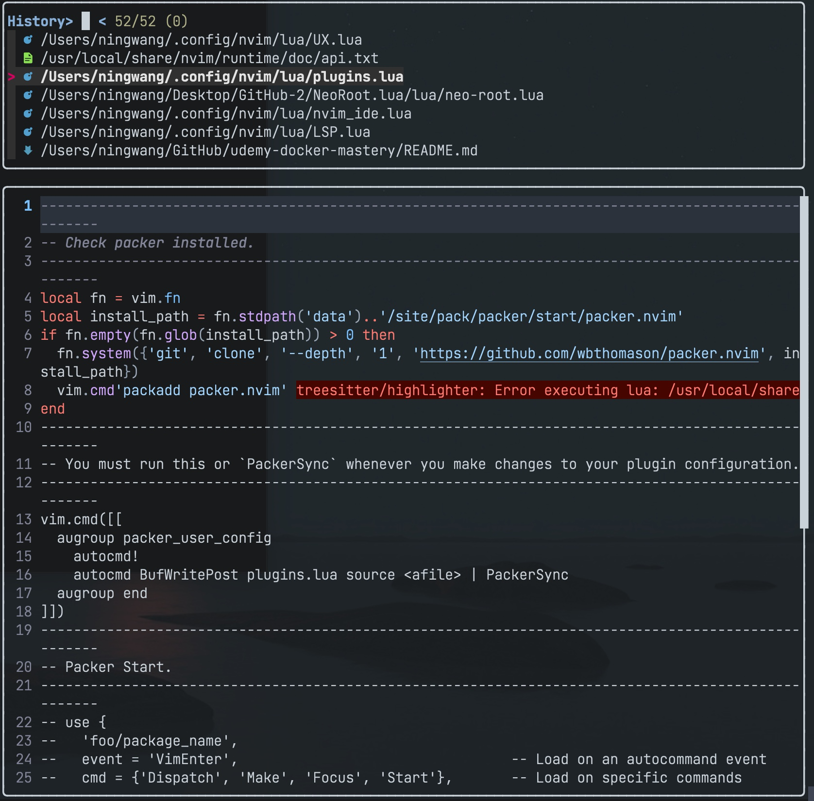Screen dimensions: 814x801
Task: Open the api.txt history entry
Action: [209, 58]
